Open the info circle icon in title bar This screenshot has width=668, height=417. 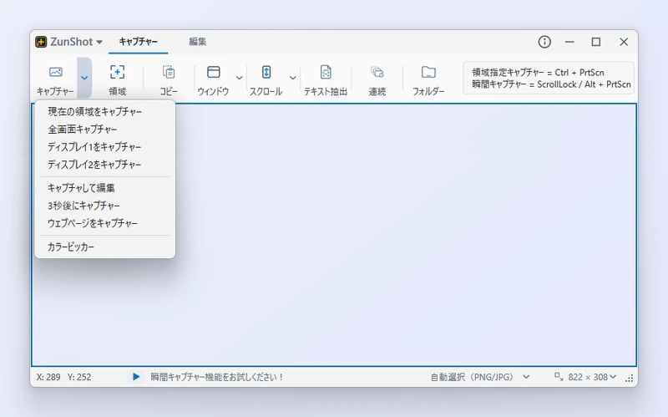(544, 42)
